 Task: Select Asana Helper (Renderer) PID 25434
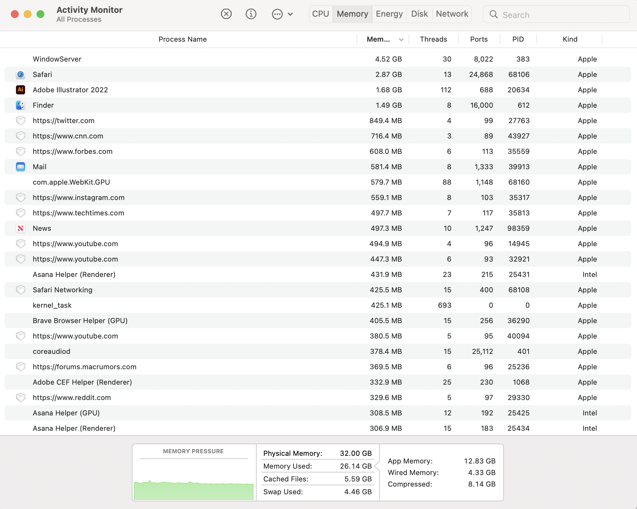click(x=318, y=428)
